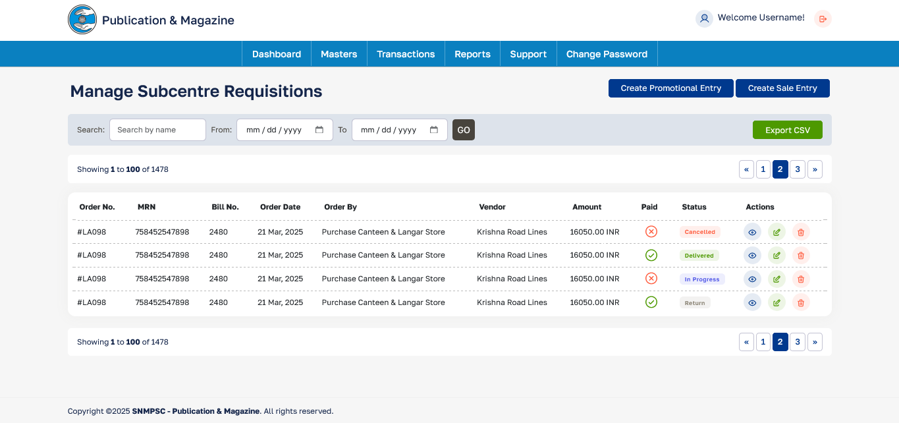
Task: Open the eye icon for In Progress order
Action: click(752, 279)
